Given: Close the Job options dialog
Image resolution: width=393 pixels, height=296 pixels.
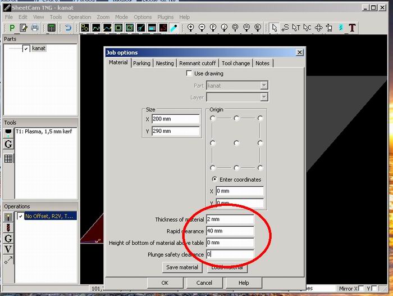Looking at the screenshot, I should [300, 52].
